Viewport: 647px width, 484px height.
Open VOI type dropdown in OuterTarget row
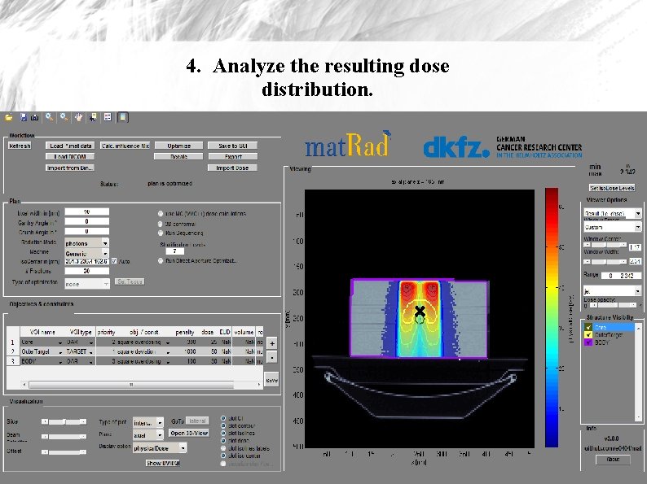click(x=91, y=351)
